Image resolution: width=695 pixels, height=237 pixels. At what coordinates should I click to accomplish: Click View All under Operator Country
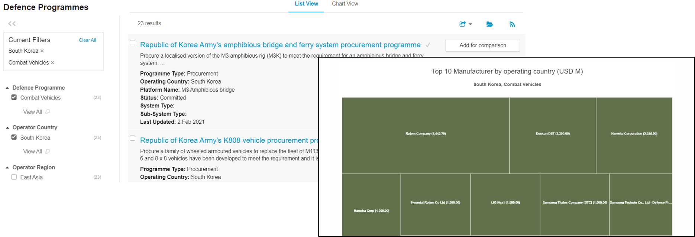pos(32,152)
